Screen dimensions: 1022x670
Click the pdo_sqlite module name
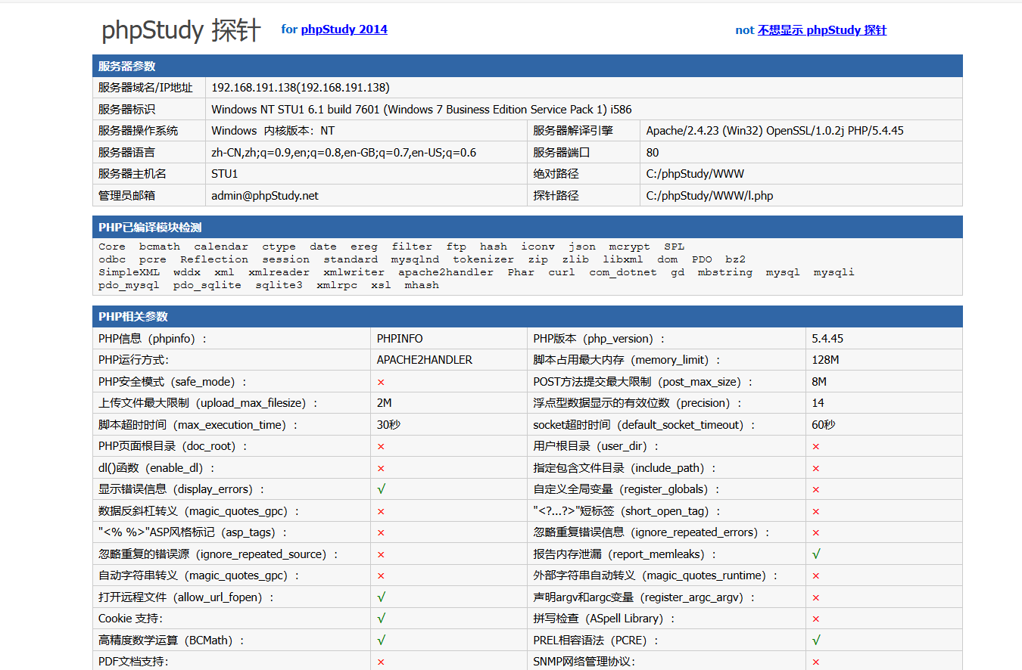(207, 285)
